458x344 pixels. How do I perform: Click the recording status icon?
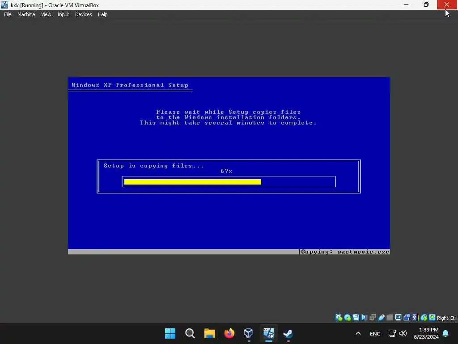pyautogui.click(x=407, y=318)
